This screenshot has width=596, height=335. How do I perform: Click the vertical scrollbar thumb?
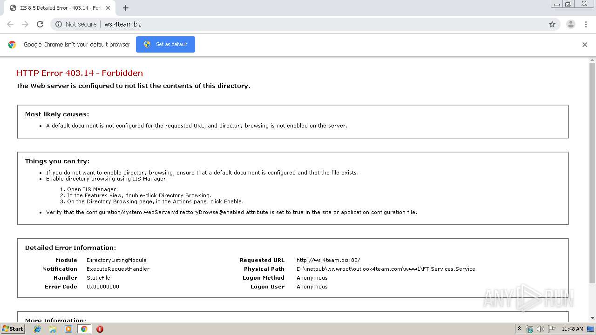(x=592, y=173)
